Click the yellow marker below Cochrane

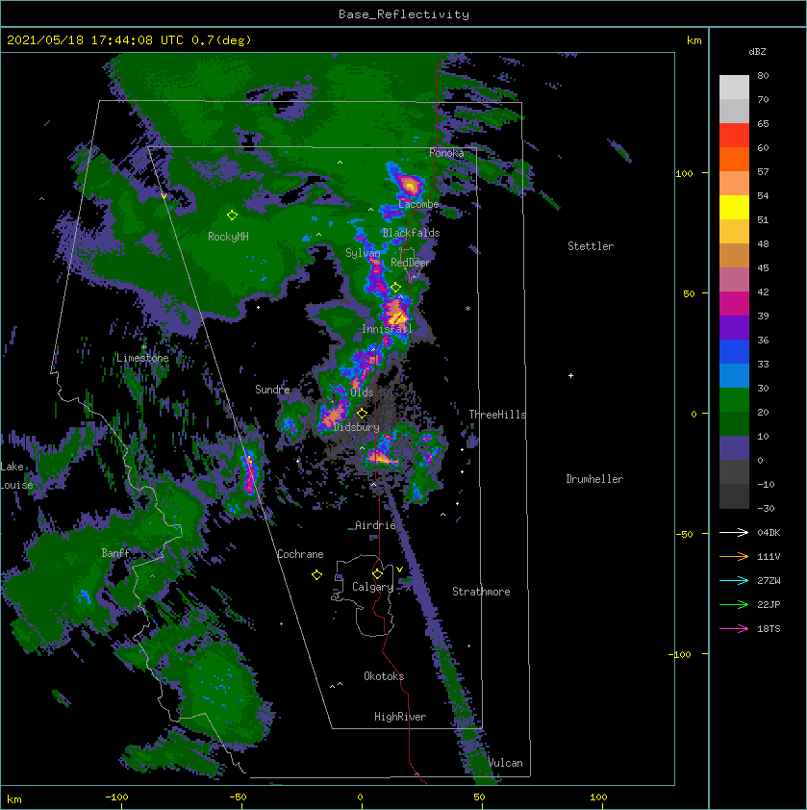tap(316, 575)
